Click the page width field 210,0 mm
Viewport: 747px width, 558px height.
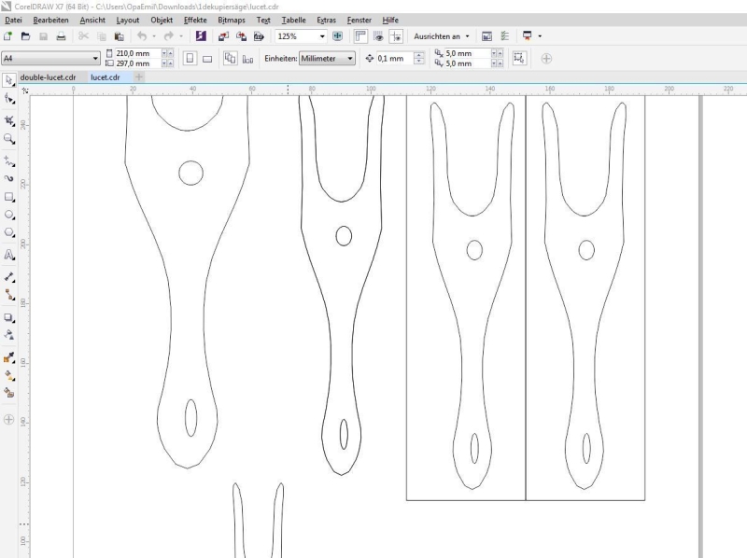point(137,53)
